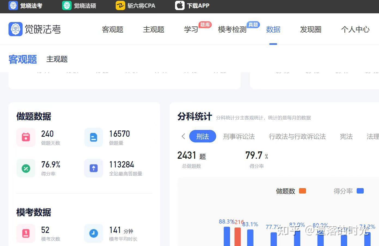Click the 做题数据 heading

34,116
